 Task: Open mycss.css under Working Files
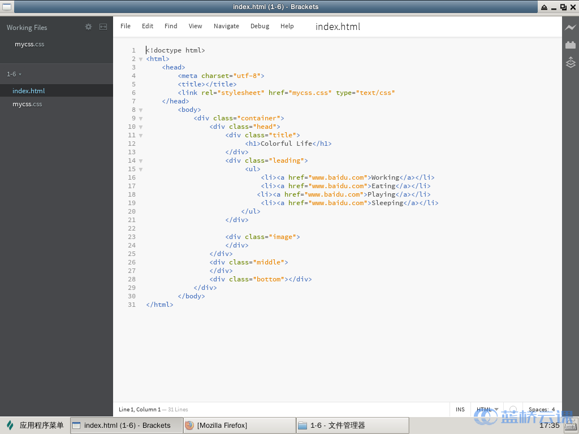coord(29,44)
